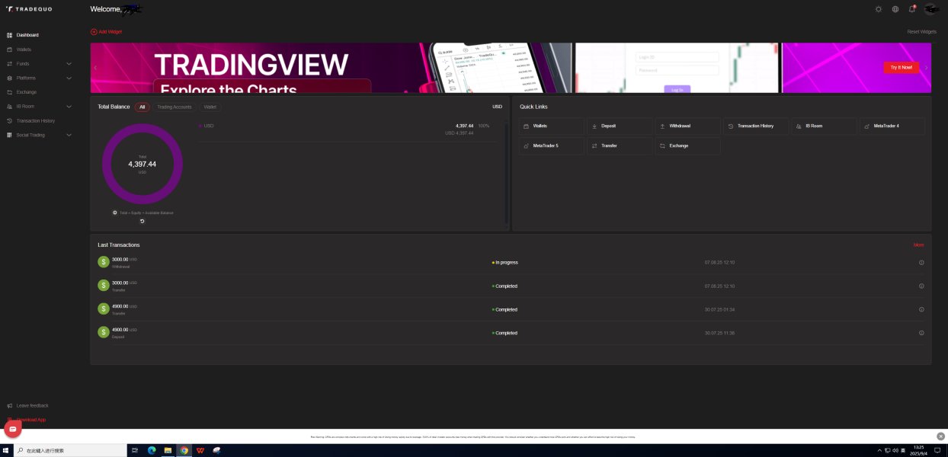Click the Try It Now! banner button
The height and width of the screenshot is (457, 948).
[901, 67]
